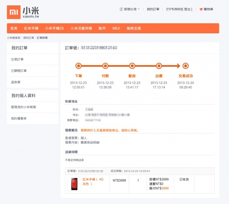
Task: Open 小米活塞耳機 navigation item
Action: point(81,28)
